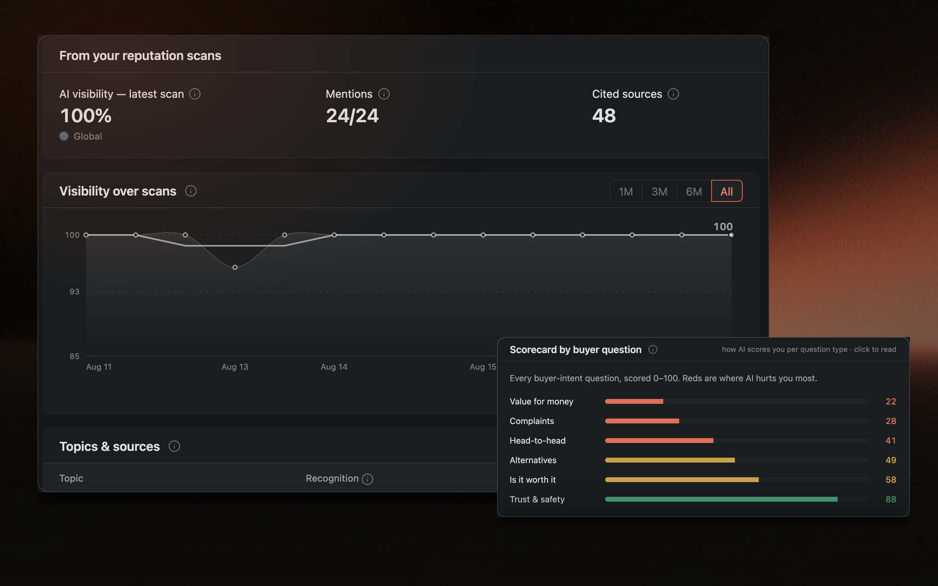
Task: Switch chart range to 3M
Action: 659,191
